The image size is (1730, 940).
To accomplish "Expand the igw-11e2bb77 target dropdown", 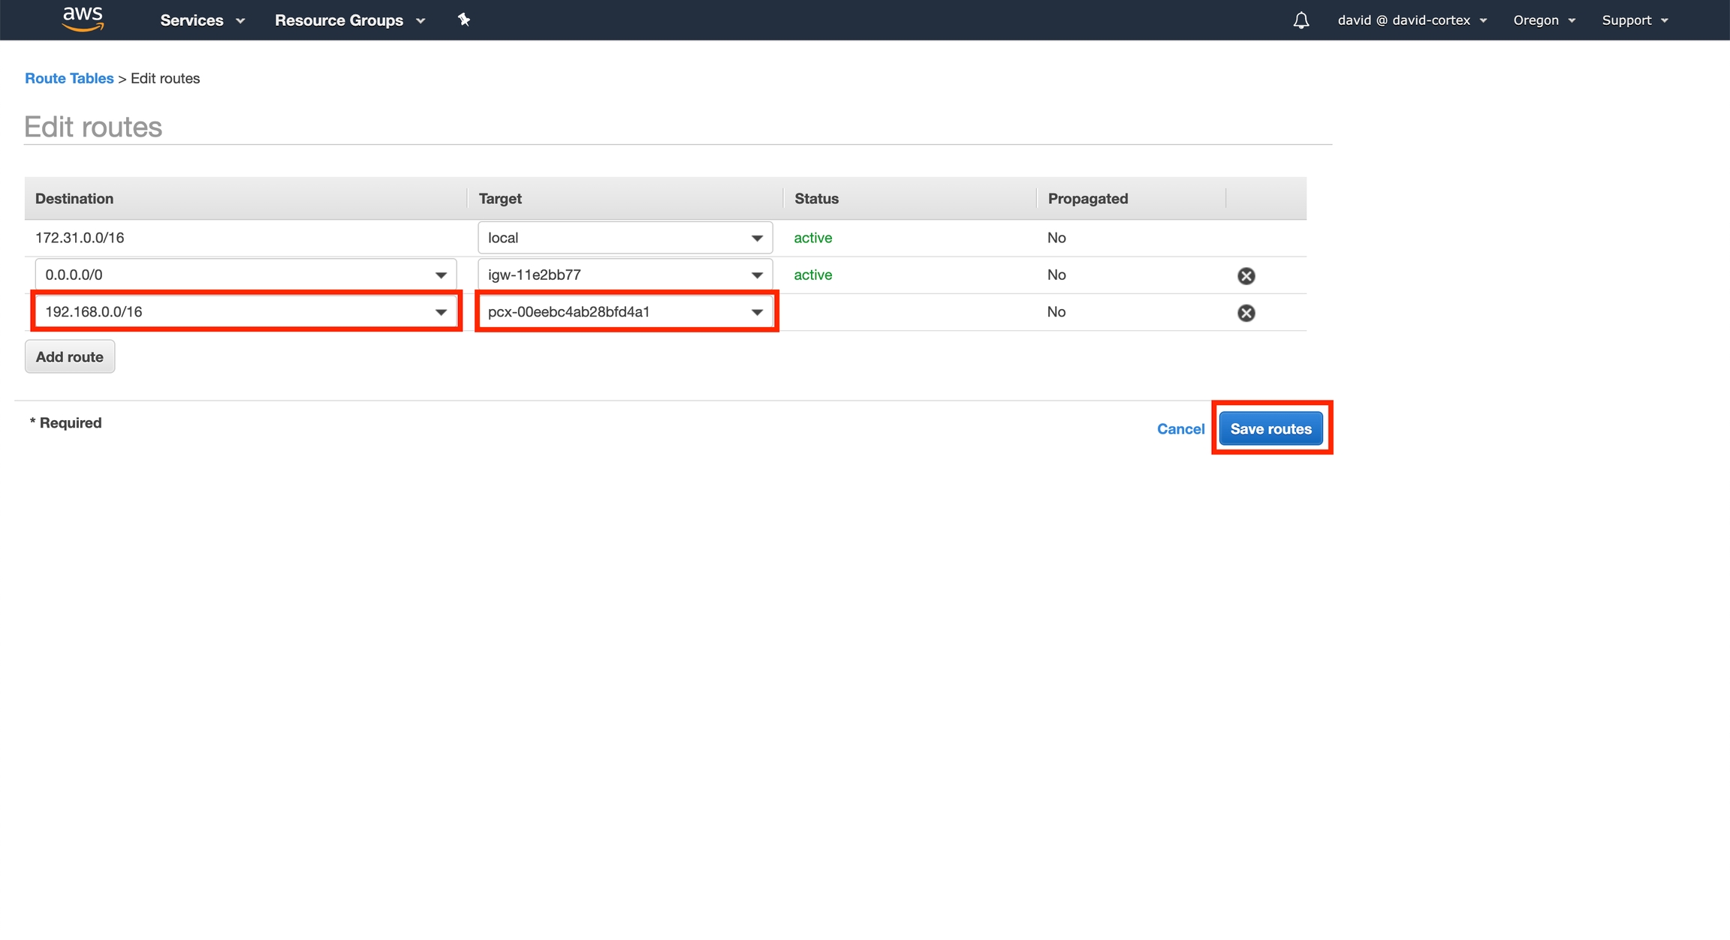I will 756,275.
